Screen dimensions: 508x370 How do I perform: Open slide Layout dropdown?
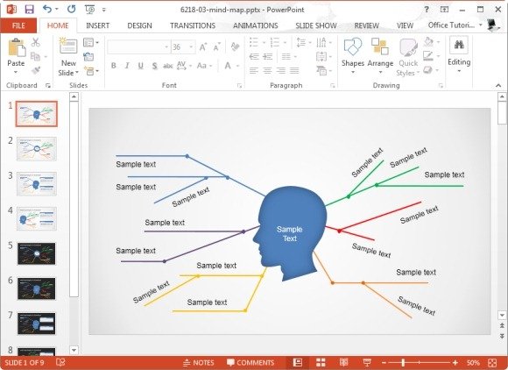[x=91, y=42]
